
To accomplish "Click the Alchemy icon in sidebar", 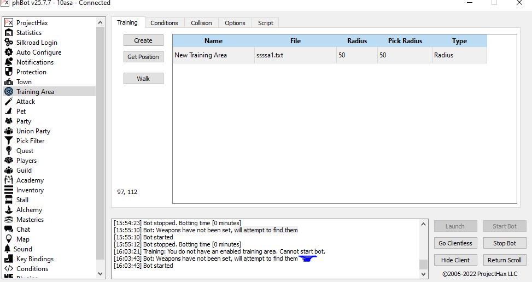I will [x=9, y=210].
